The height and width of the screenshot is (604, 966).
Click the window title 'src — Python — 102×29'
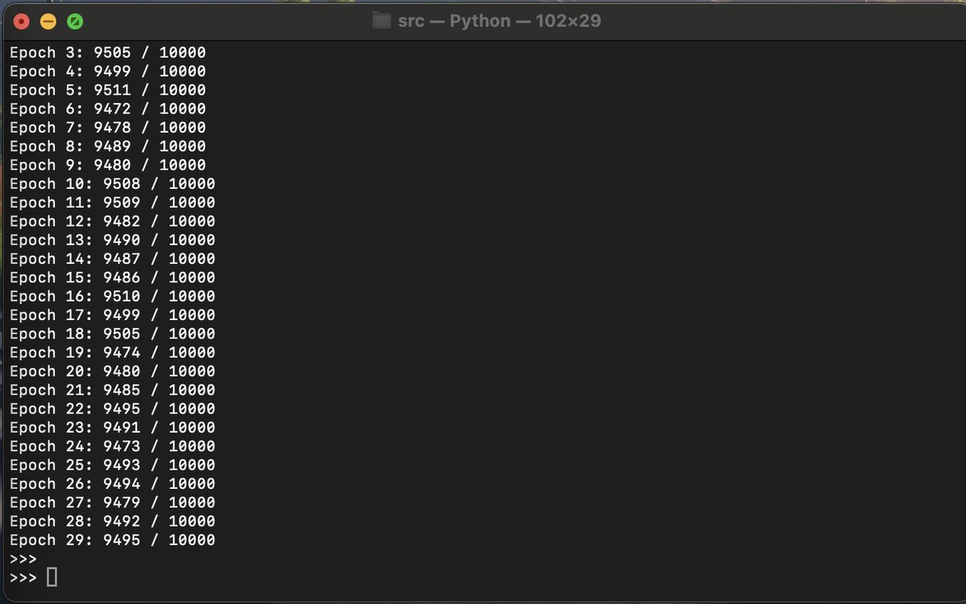pyautogui.click(x=499, y=21)
